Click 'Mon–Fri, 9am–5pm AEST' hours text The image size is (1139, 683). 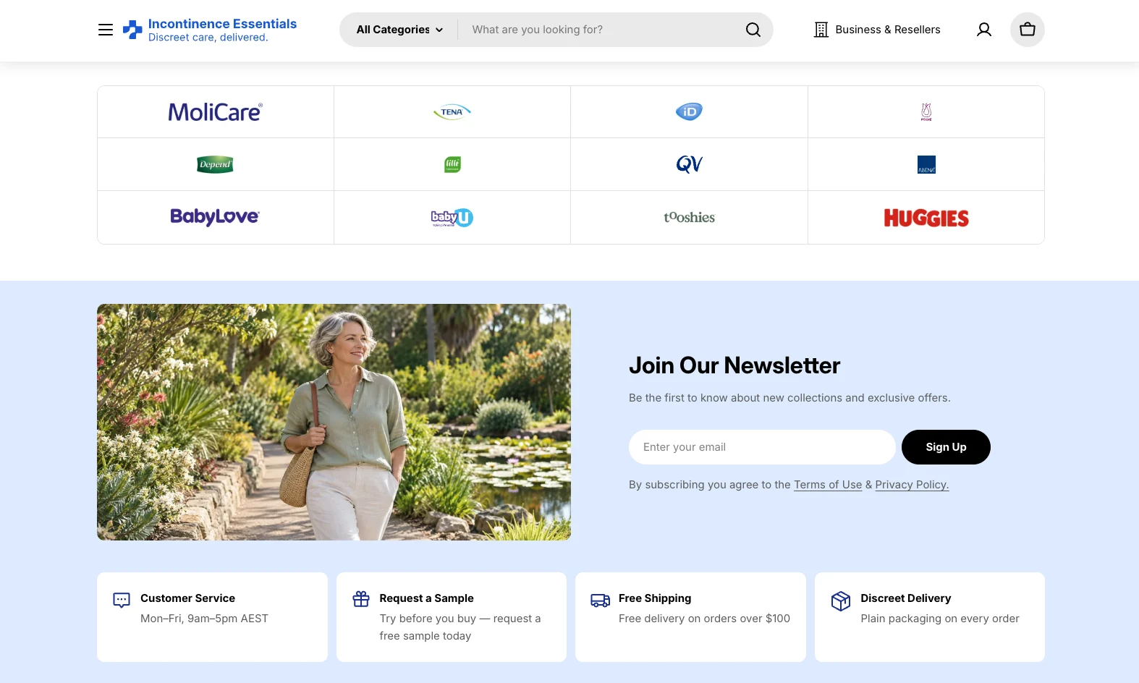pos(204,619)
